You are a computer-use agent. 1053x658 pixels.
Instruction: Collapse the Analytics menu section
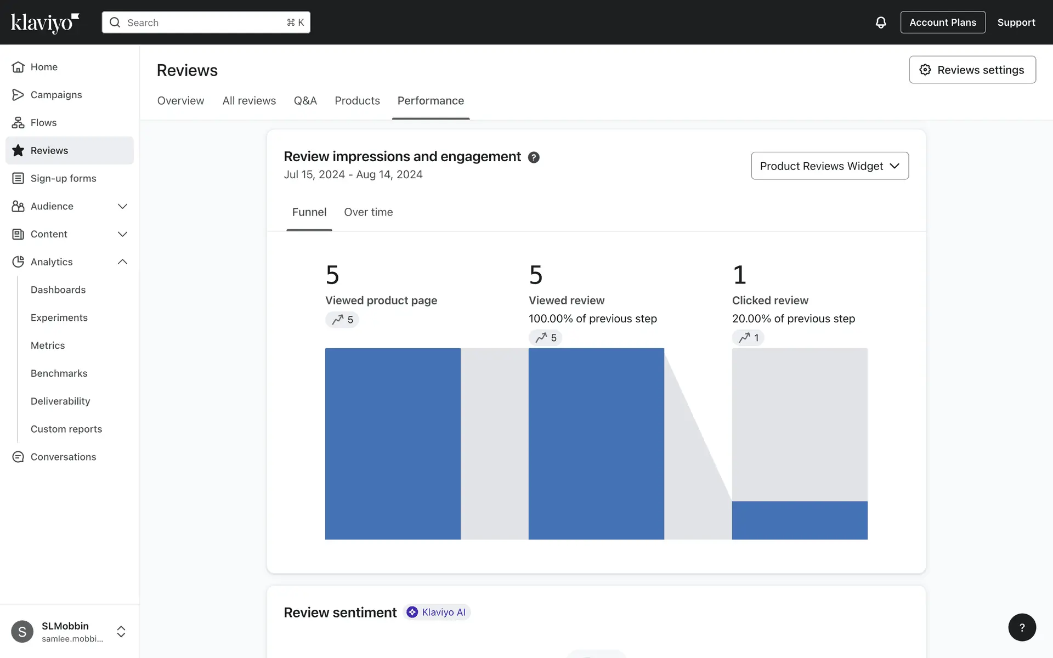(x=122, y=262)
